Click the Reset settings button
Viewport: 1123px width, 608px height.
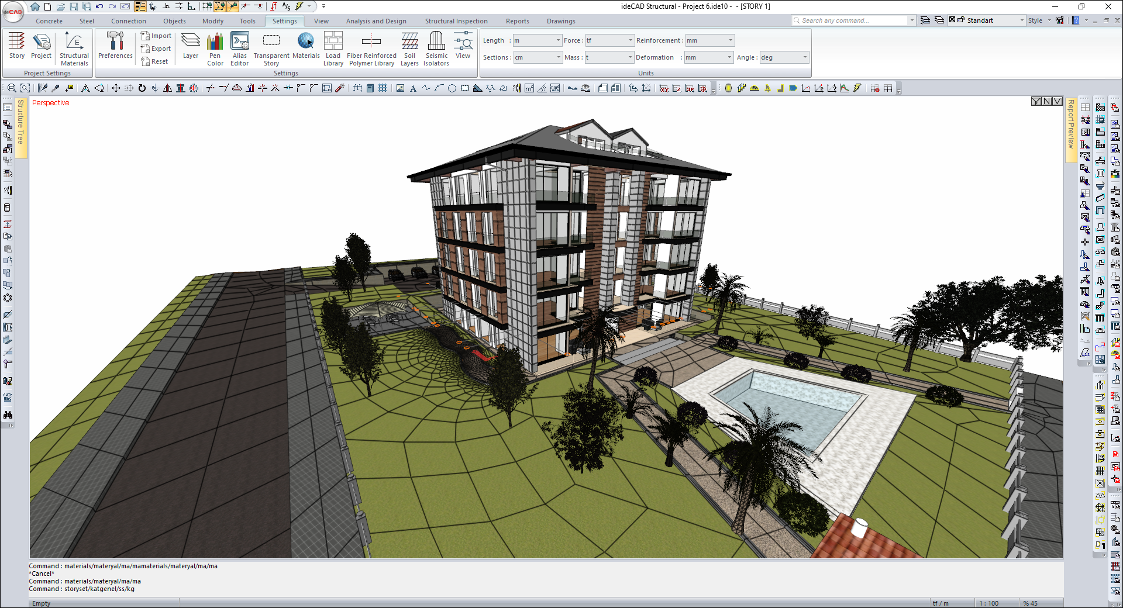[x=154, y=61]
